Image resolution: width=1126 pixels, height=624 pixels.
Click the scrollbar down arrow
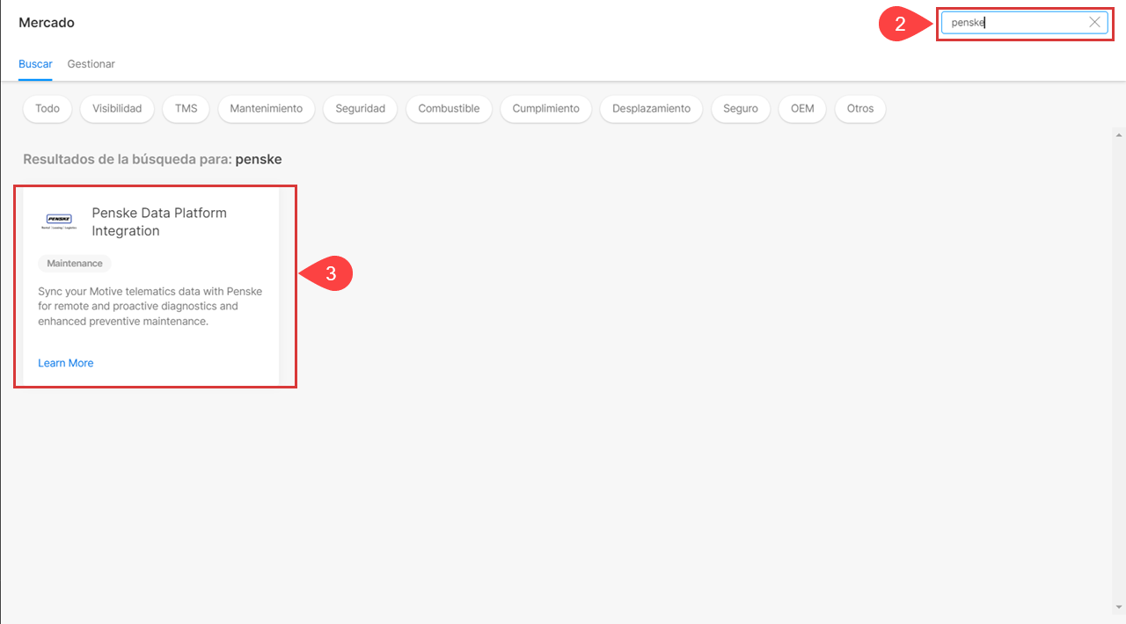[x=1119, y=606]
